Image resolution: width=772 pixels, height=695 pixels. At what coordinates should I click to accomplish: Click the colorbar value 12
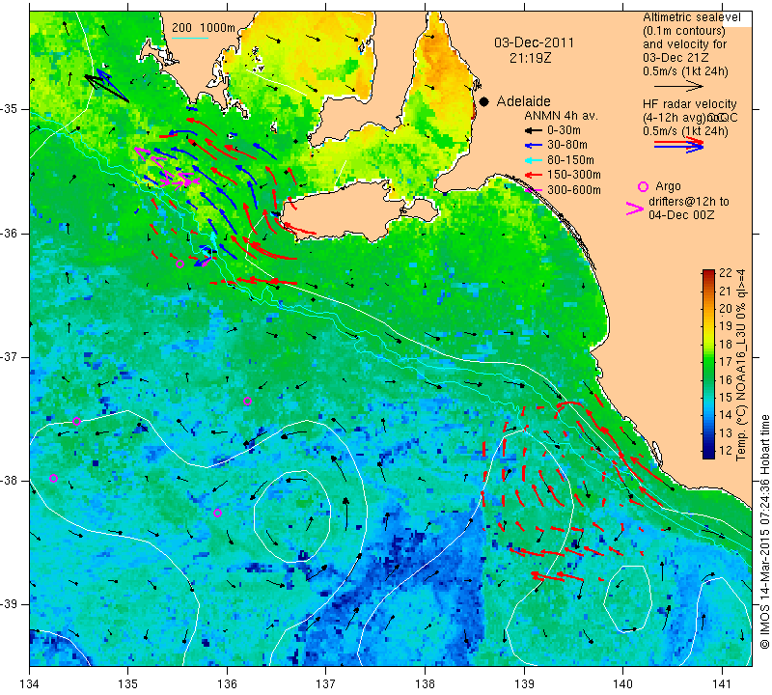pyautogui.click(x=727, y=450)
